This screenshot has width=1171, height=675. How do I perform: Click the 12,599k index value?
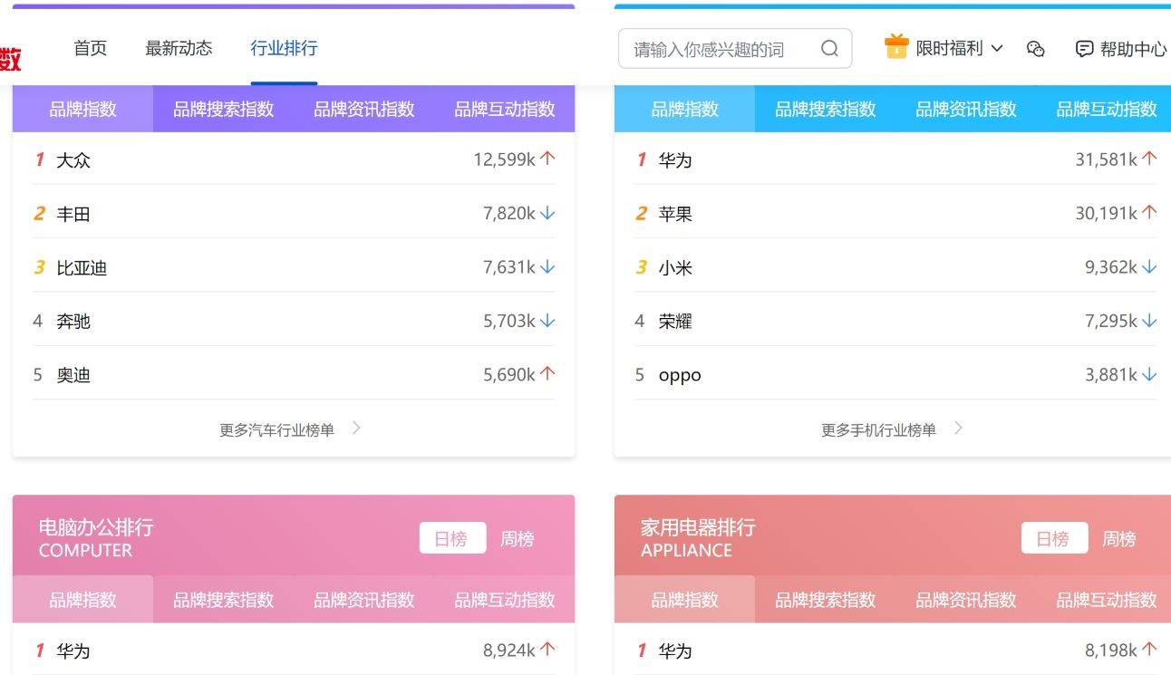pos(504,159)
